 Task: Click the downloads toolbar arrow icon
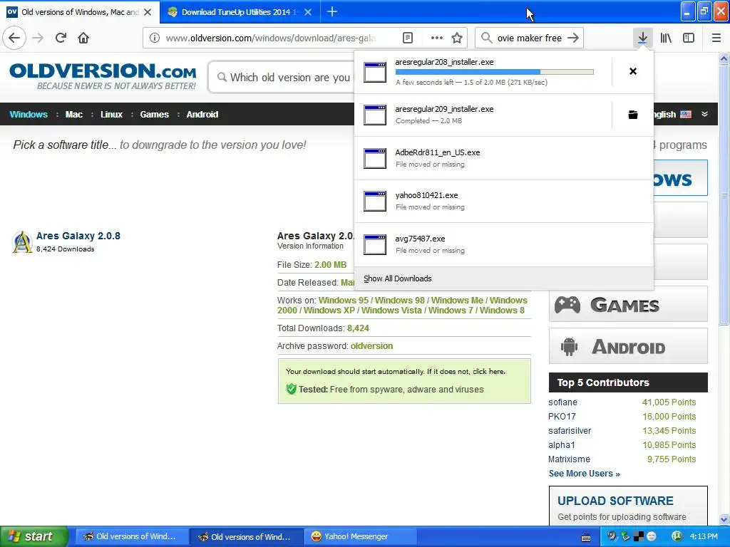click(x=642, y=38)
